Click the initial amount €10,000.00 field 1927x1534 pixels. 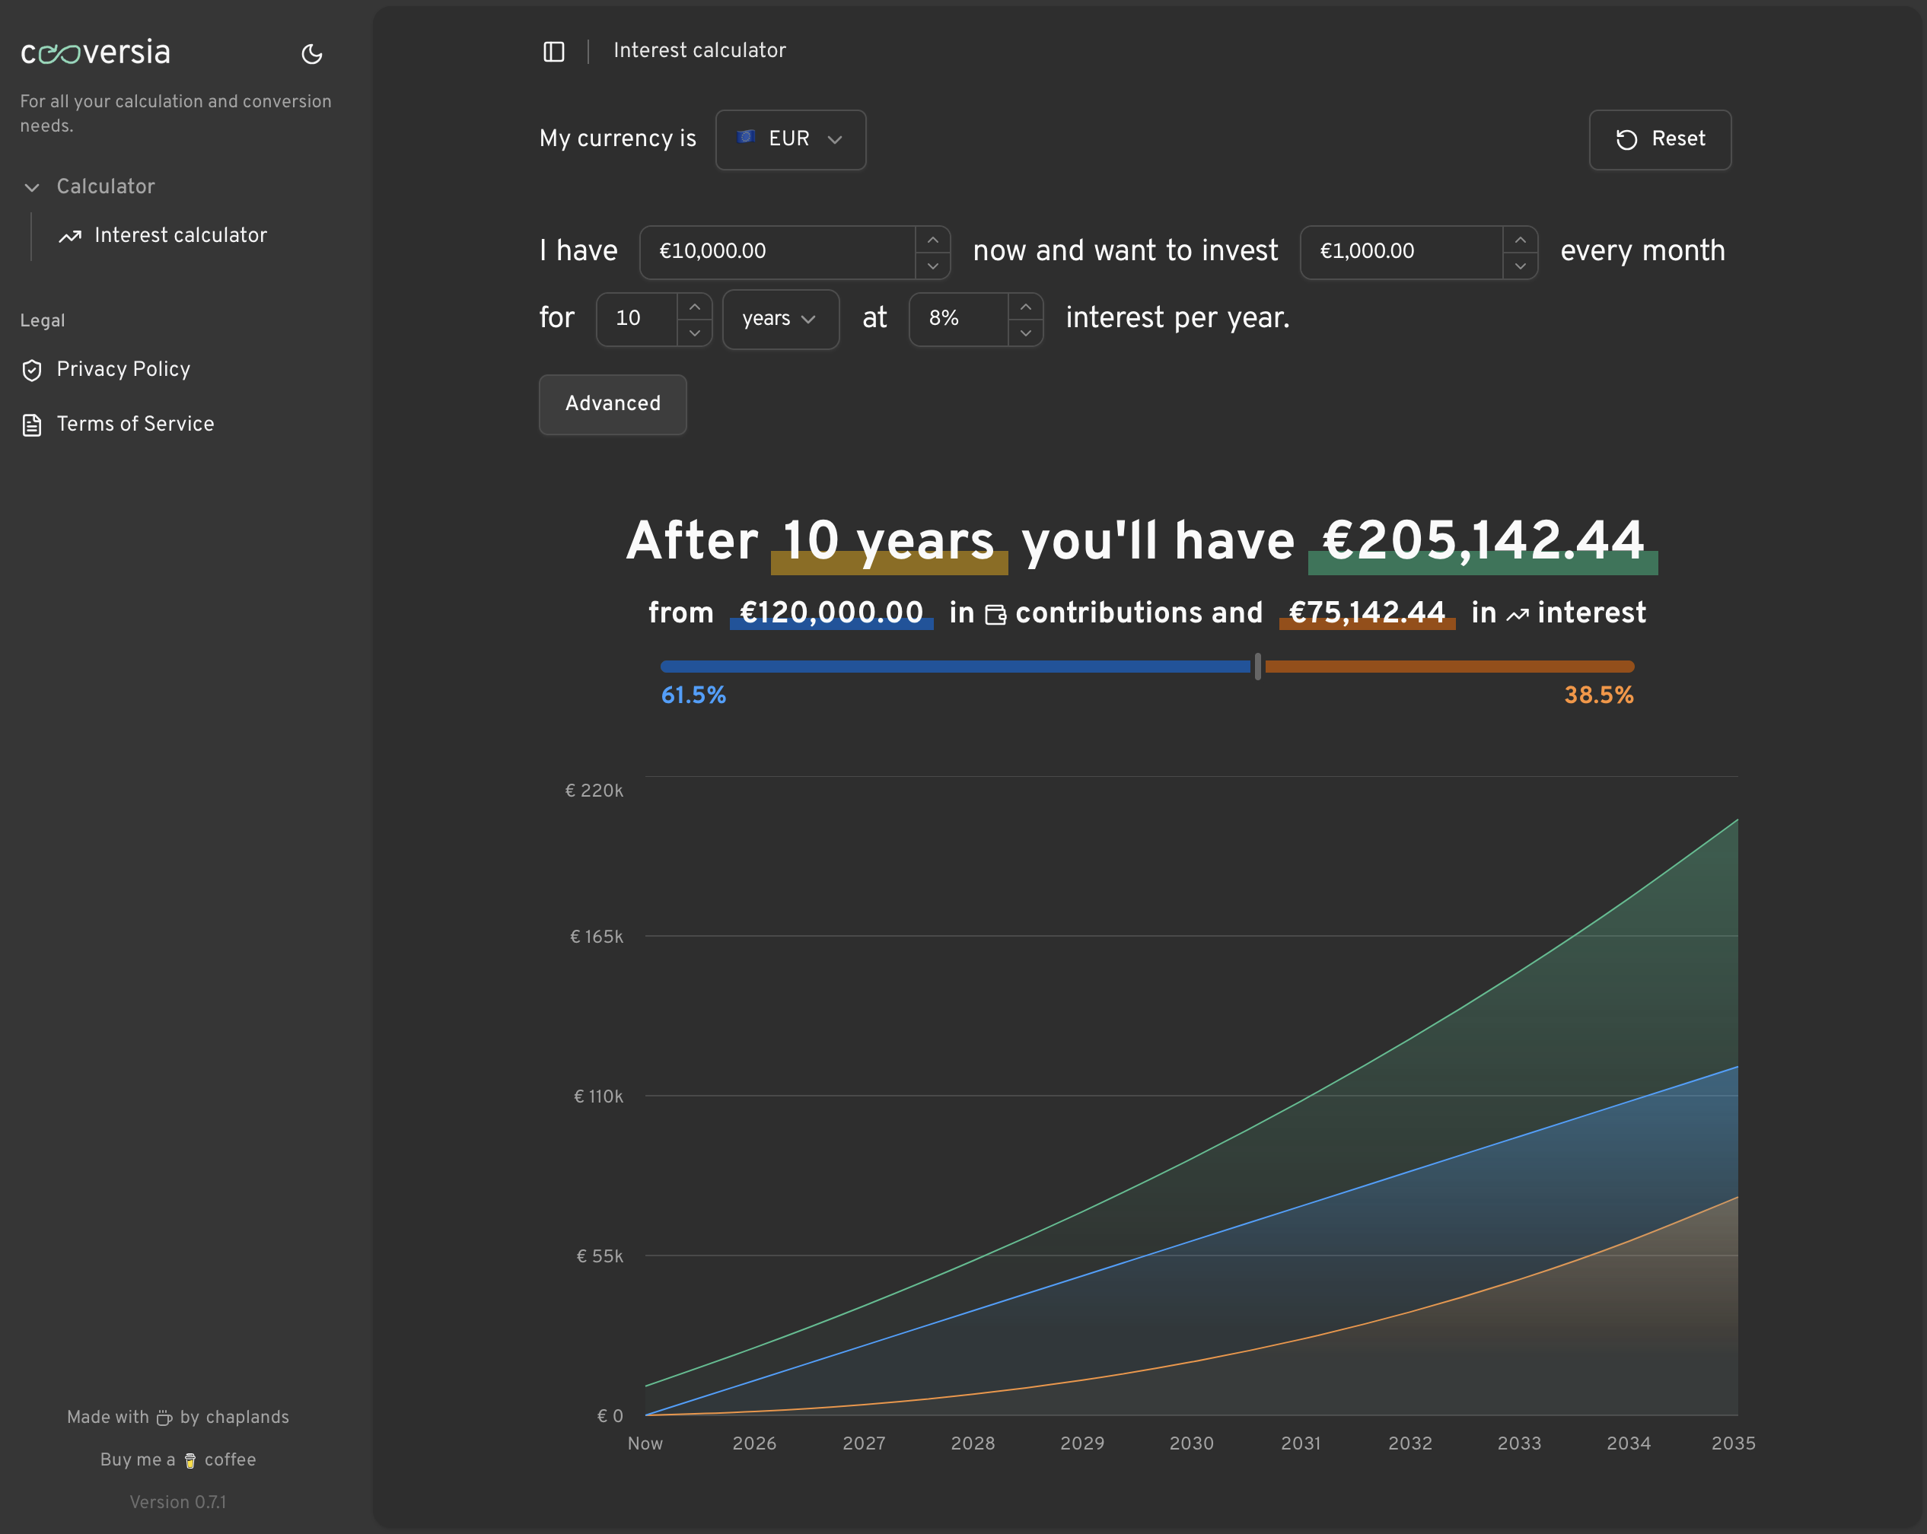(x=778, y=252)
